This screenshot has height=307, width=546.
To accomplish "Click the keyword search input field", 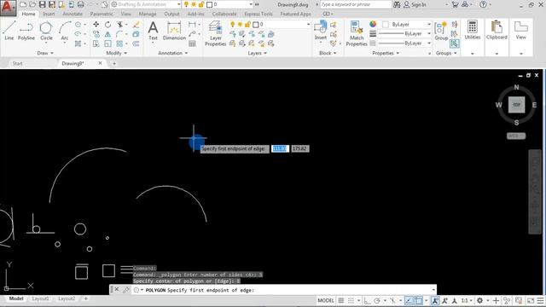I will [356, 4].
